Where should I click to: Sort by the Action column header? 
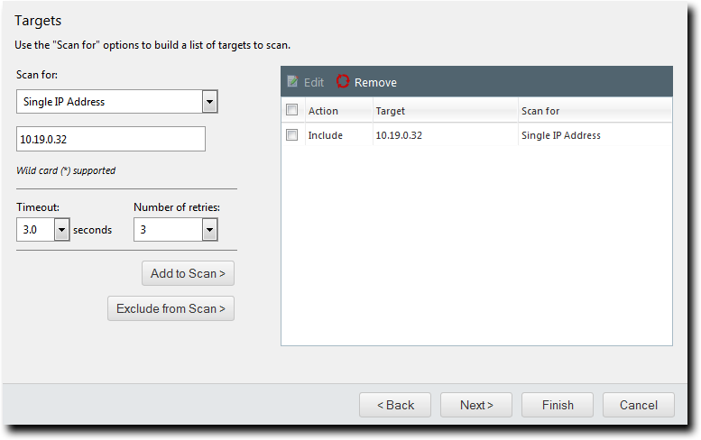[339, 110]
